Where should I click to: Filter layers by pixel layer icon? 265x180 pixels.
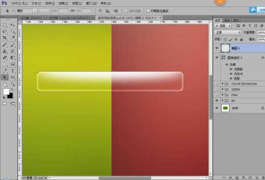[238, 26]
